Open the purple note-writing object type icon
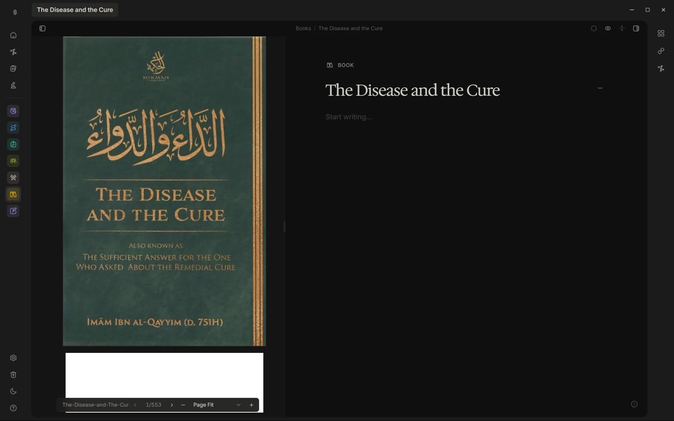This screenshot has height=421, width=674. pyautogui.click(x=13, y=211)
